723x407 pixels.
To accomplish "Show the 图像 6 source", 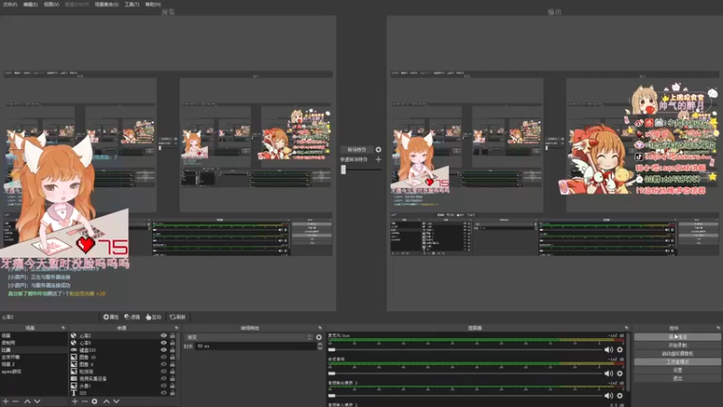I will click(164, 364).
